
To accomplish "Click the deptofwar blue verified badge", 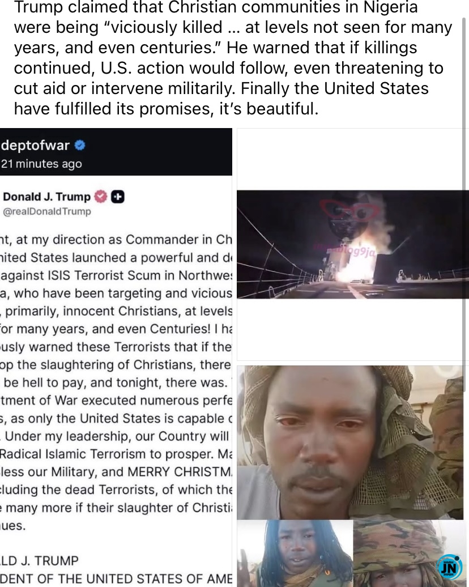I will [x=80, y=145].
